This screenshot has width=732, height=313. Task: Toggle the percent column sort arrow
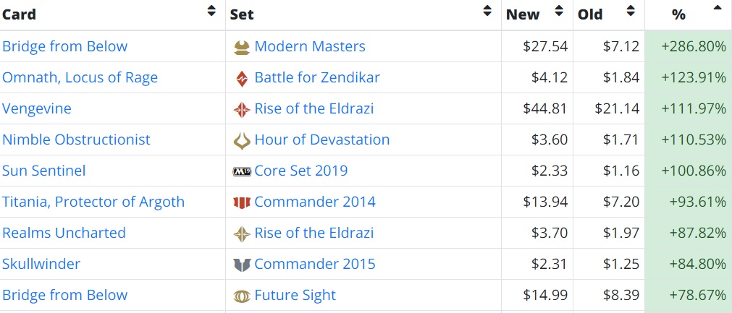(717, 9)
